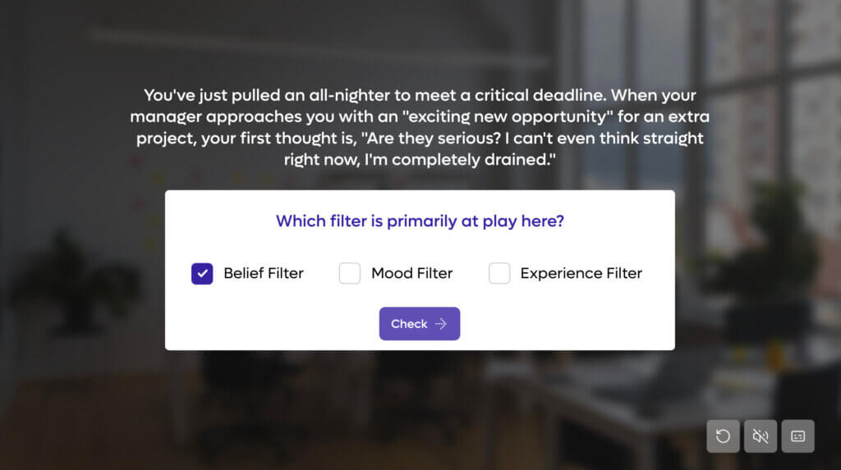Click empty white area of quiz card

point(575,324)
